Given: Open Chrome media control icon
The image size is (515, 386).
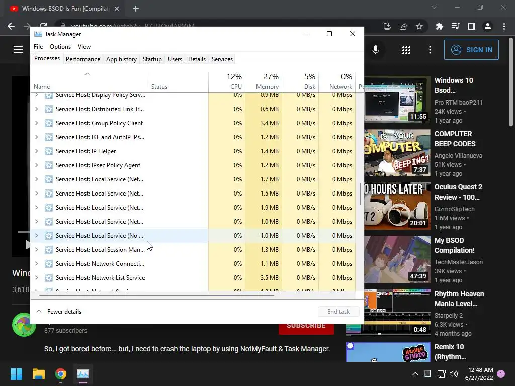Looking at the screenshot, I should [x=456, y=26].
